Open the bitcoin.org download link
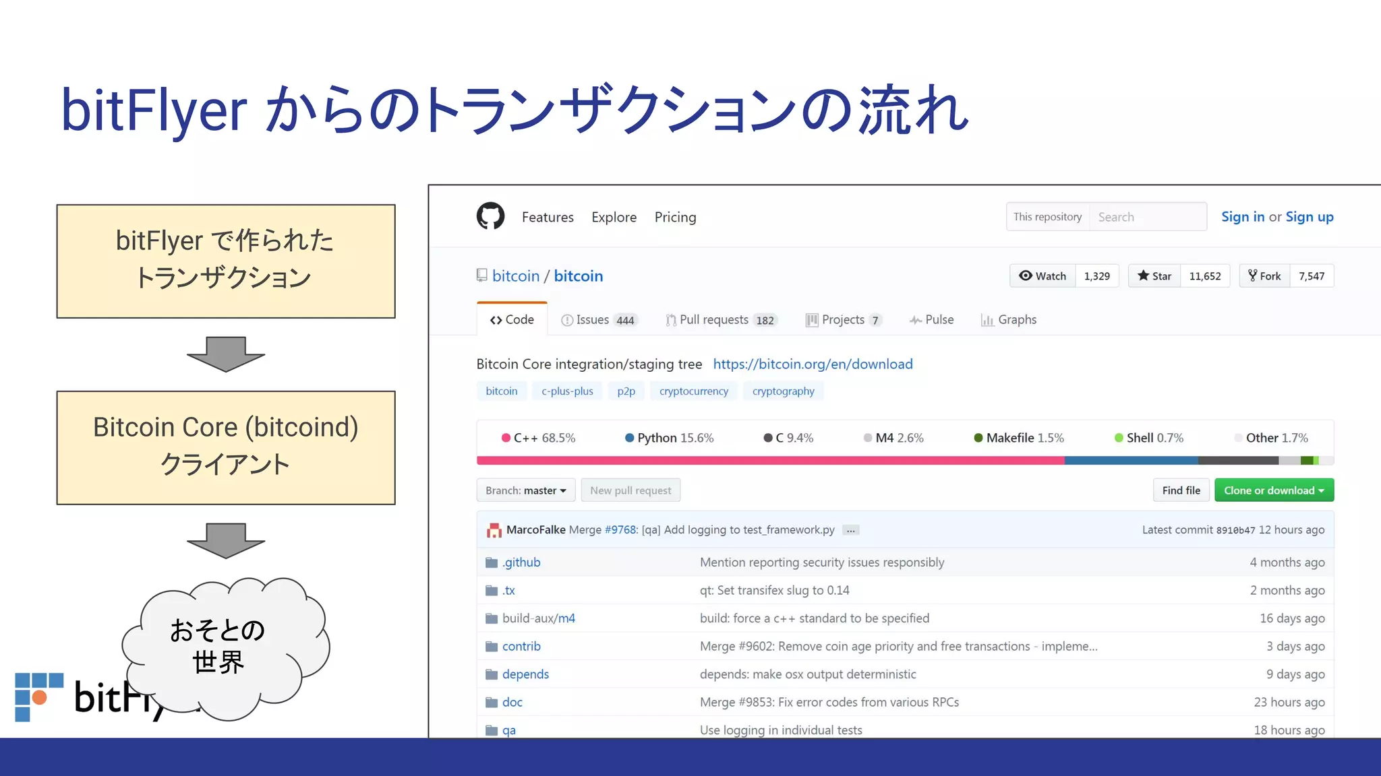Image resolution: width=1381 pixels, height=776 pixels. coord(813,364)
